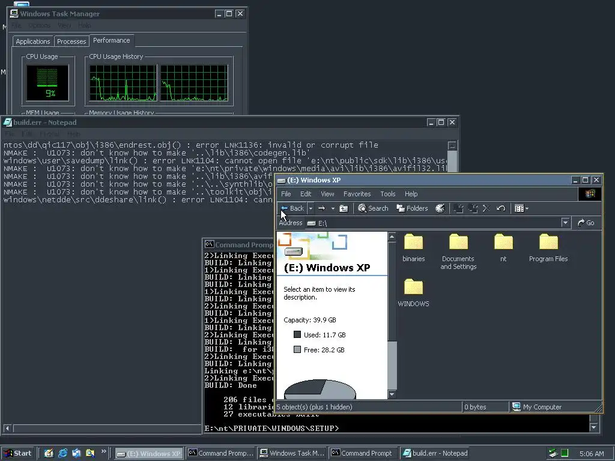Image resolution: width=615 pixels, height=461 pixels.
Task: Select the Documents and Settings folder
Action: 458,252
